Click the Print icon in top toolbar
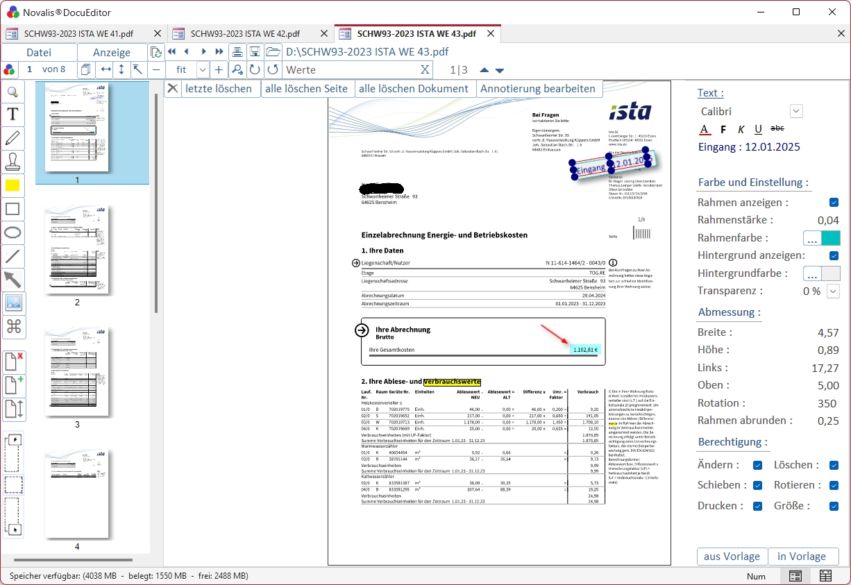Image resolution: width=851 pixels, height=585 pixels. 238,52
